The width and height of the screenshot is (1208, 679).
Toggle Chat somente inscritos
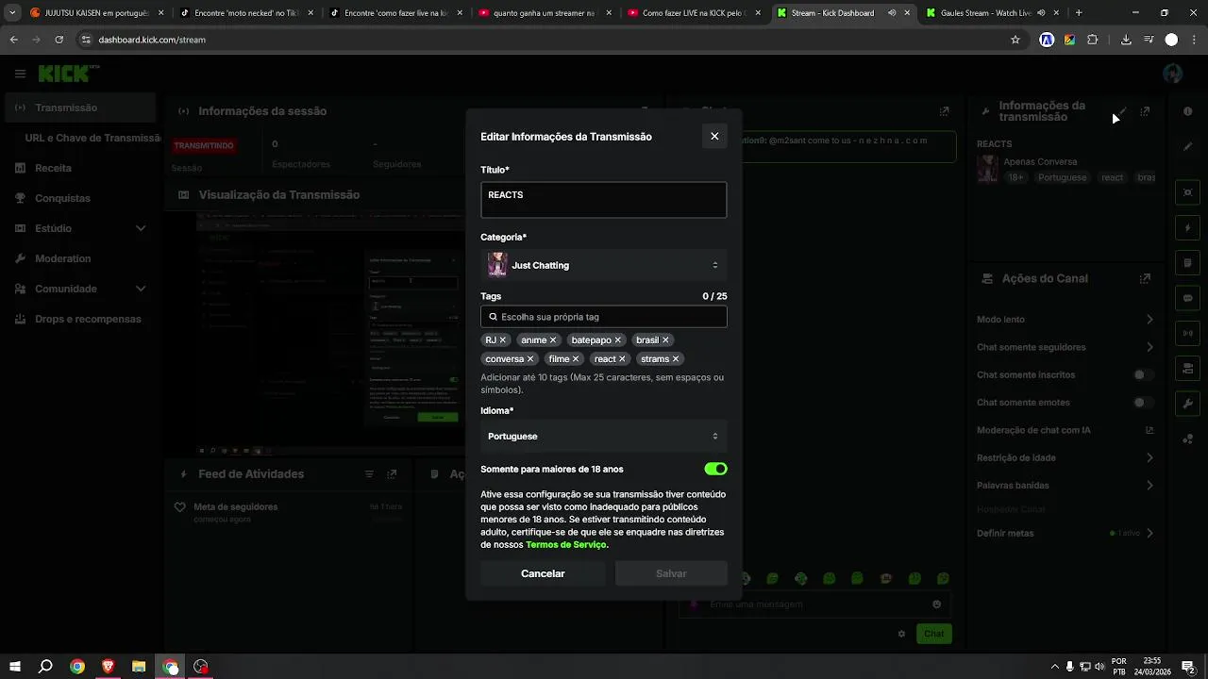coord(1143,374)
